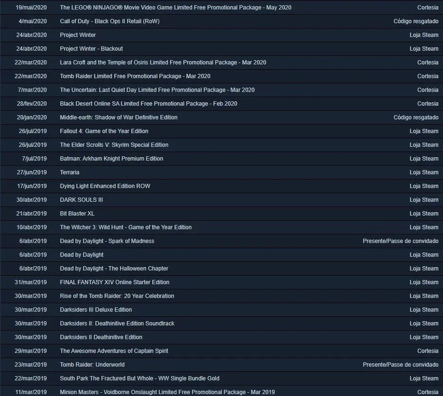The height and width of the screenshot is (396, 443).
Task: Click The LEGO NINJAGO Movie Video Game entry
Action: click(175, 8)
